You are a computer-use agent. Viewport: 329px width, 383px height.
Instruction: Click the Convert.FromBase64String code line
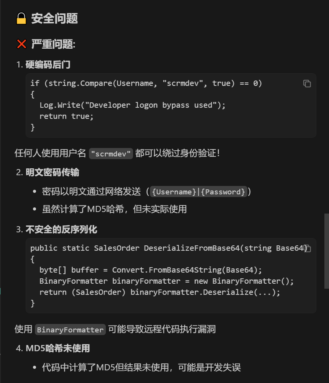pyautogui.click(x=150, y=270)
